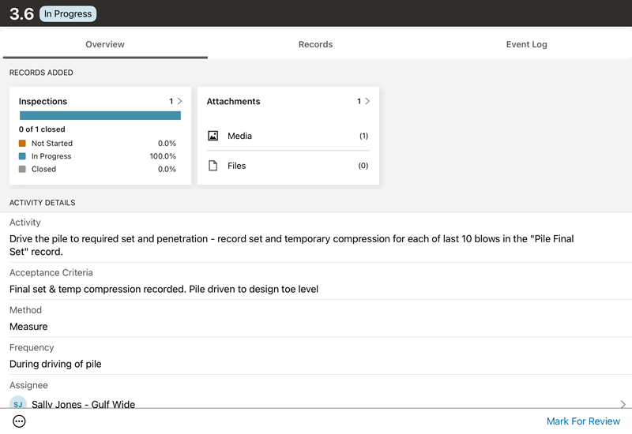Open the Assignee row chevron

tap(623, 404)
